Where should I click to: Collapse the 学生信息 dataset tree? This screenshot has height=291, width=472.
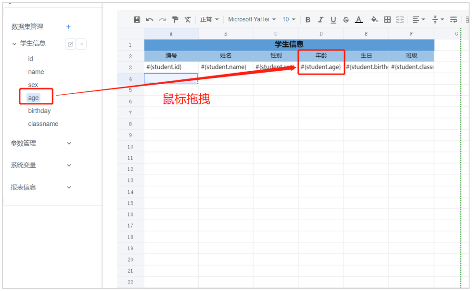[14, 44]
